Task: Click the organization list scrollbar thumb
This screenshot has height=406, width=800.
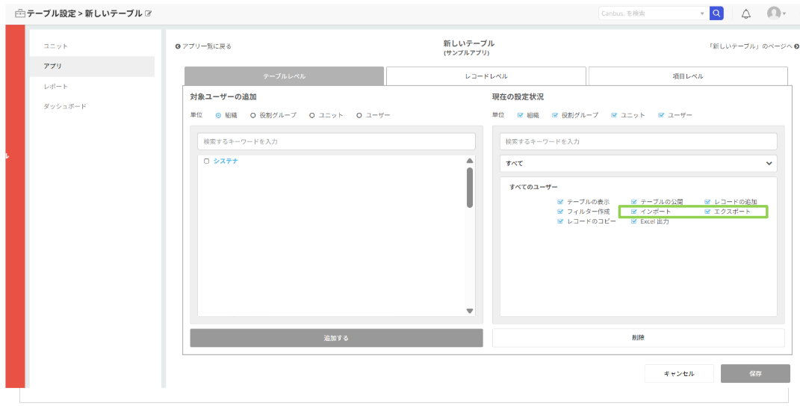Action: [470, 188]
